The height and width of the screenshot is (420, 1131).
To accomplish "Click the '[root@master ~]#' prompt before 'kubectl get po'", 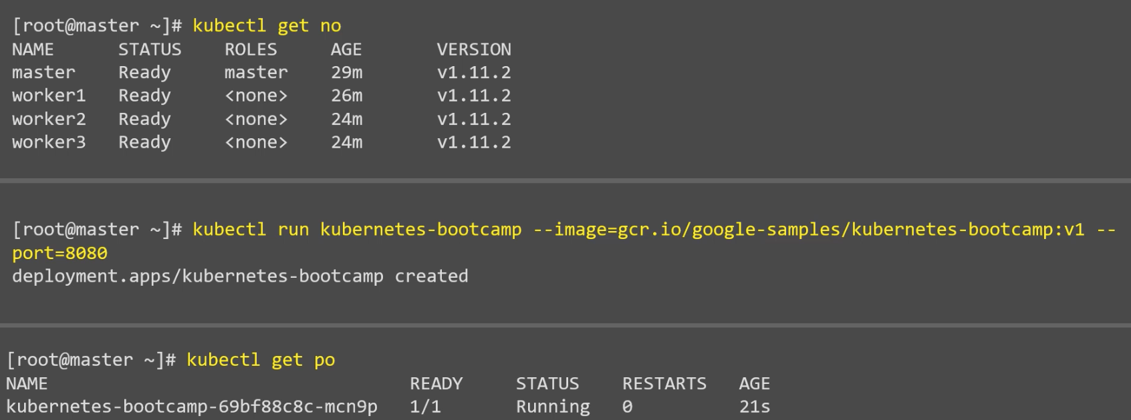I will coord(91,360).
